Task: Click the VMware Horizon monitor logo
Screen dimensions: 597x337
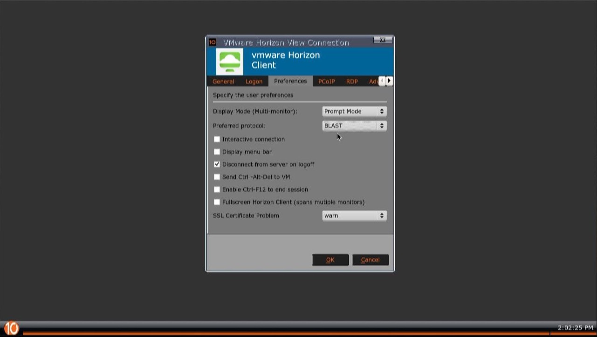Action: pyautogui.click(x=230, y=61)
